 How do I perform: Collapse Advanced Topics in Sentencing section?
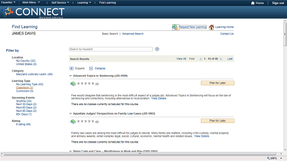[x=70, y=76]
